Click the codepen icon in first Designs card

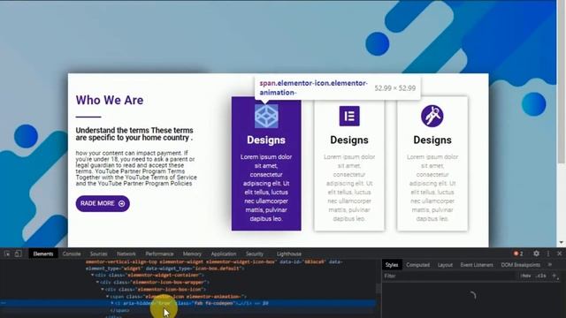pos(266,116)
